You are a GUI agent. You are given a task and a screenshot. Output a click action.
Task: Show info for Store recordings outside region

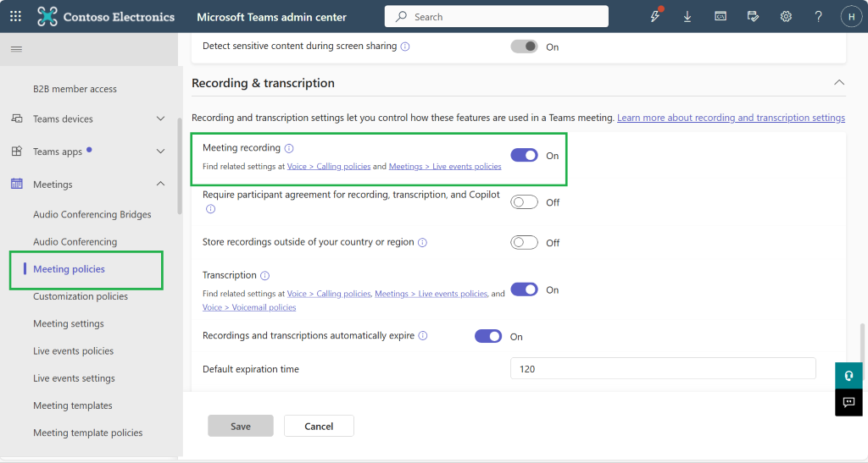point(422,243)
